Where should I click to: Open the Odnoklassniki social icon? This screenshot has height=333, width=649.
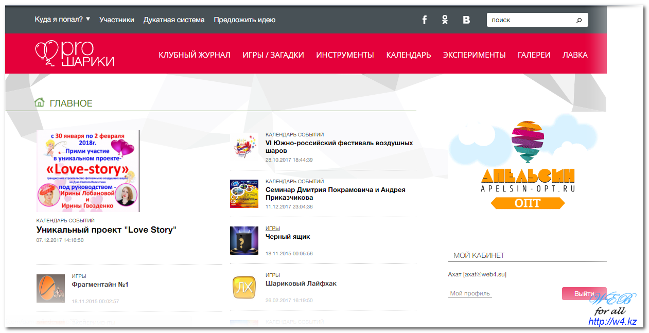[445, 20]
